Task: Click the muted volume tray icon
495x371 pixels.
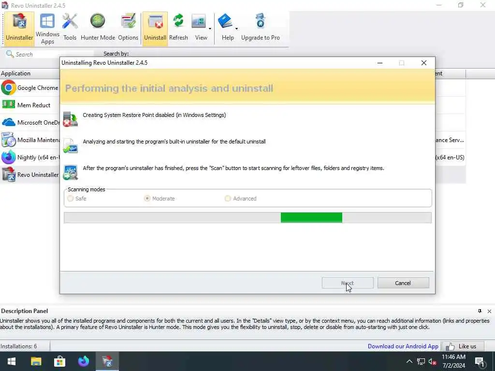Action: coord(432,361)
